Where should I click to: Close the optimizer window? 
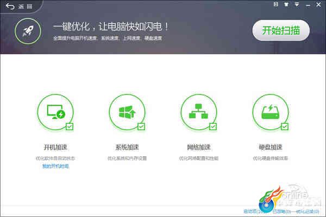tap(318, 4)
